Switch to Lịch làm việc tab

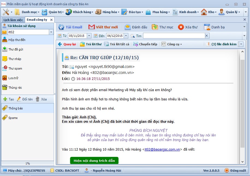point(13,20)
